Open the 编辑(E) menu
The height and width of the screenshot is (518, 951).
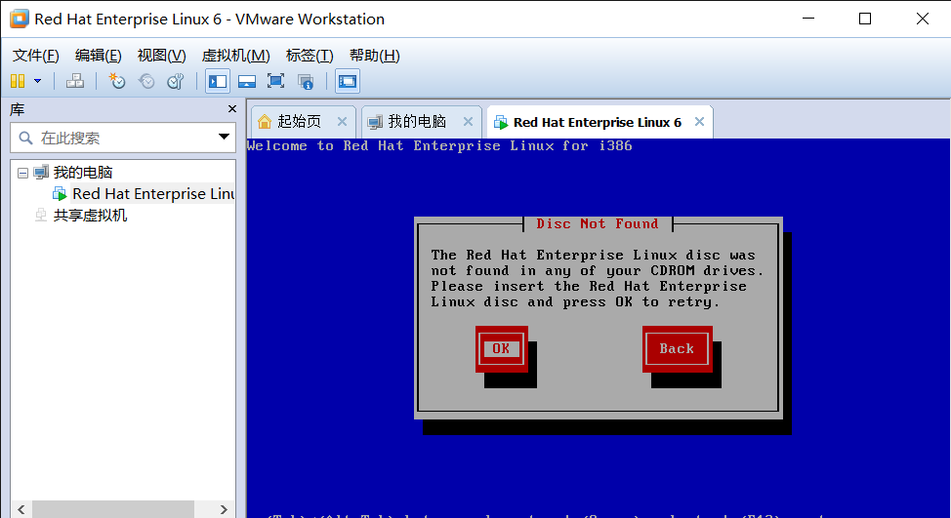point(99,56)
